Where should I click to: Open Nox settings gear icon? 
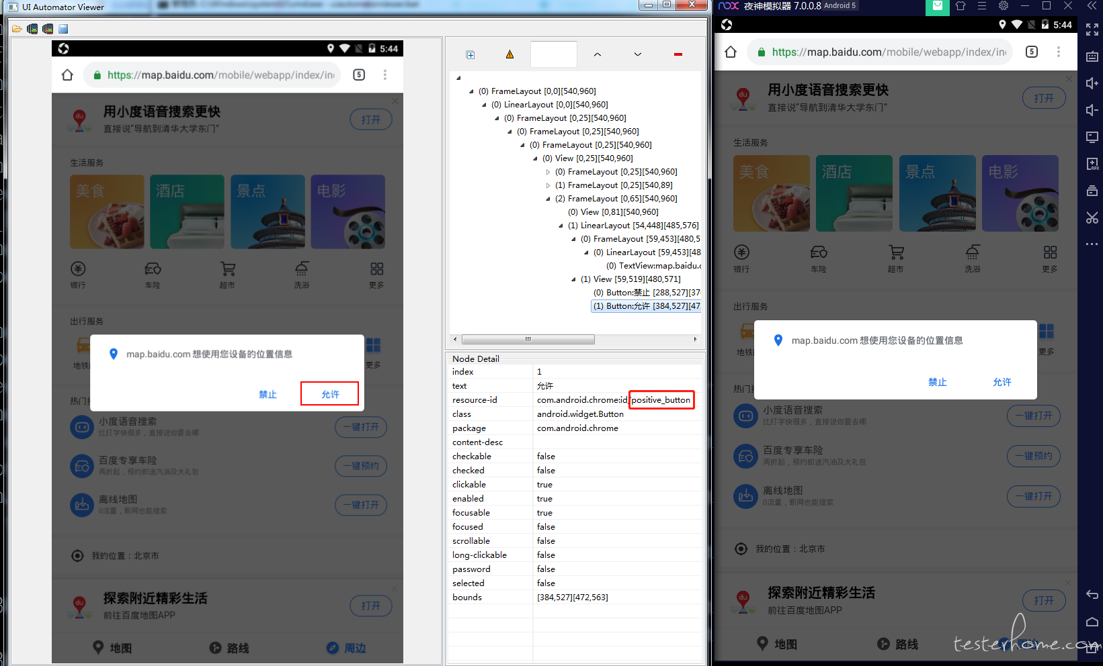pos(1004,6)
